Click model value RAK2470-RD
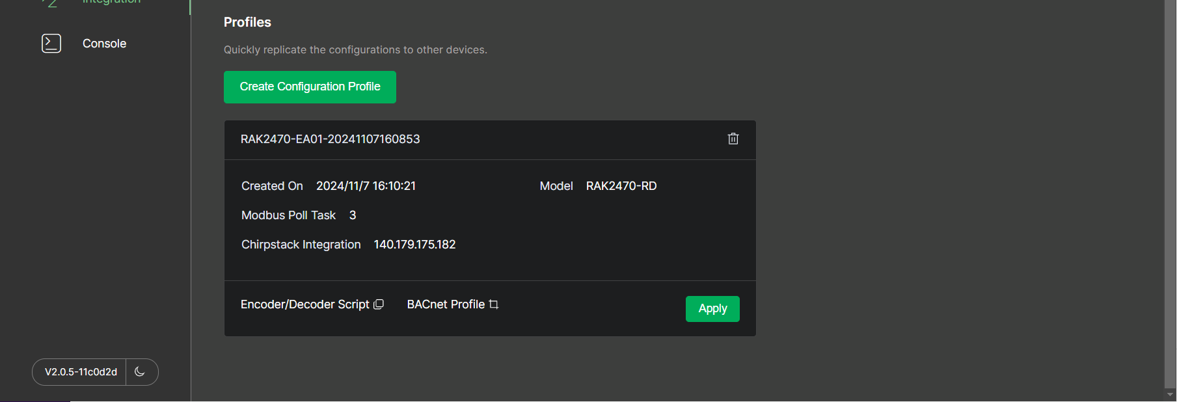Screen dimensions: 1177x402 (x=621, y=186)
